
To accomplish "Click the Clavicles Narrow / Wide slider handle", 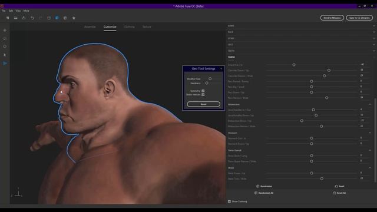I will click(325, 76).
